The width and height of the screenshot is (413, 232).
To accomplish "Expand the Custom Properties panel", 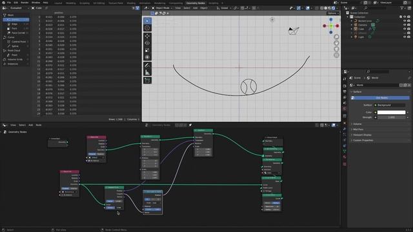I will [x=363, y=140].
